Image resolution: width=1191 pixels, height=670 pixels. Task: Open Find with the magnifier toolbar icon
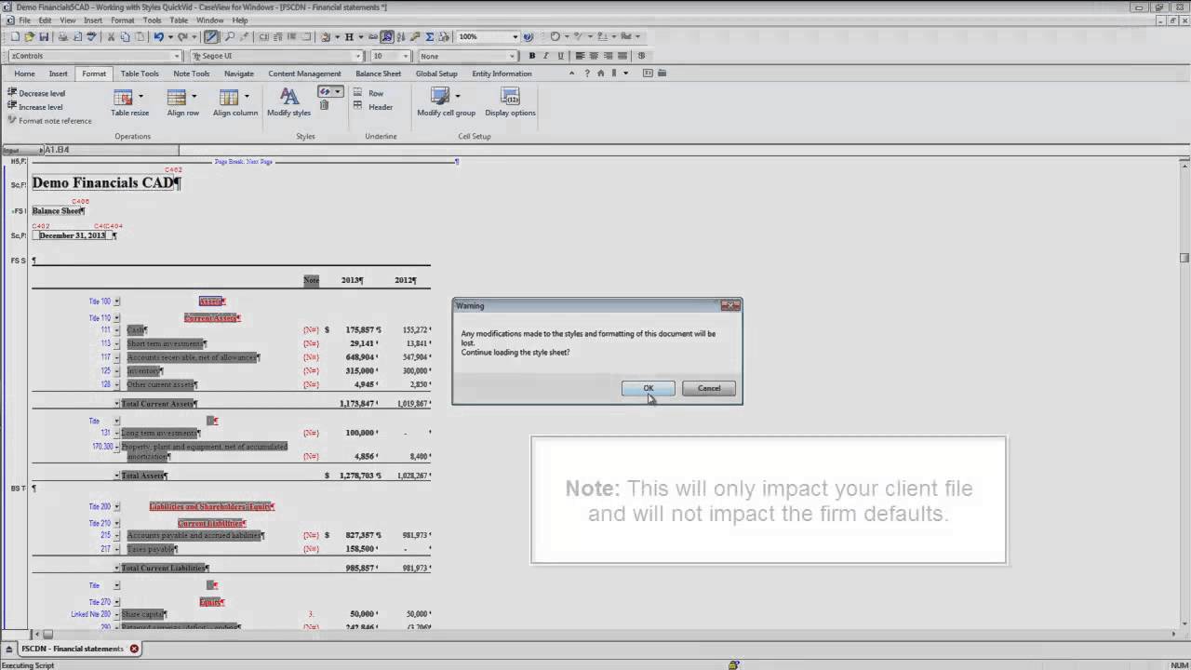[230, 37]
